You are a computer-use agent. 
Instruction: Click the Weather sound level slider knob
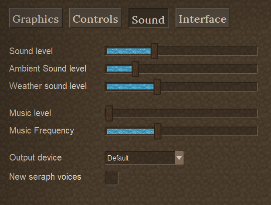click(x=157, y=86)
